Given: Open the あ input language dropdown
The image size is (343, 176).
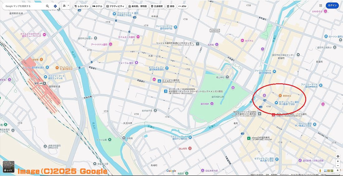Looking at the screenshot, I should click(x=66, y=6).
